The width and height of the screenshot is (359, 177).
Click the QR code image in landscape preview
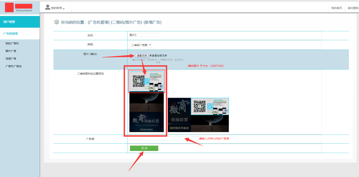tap(210, 106)
